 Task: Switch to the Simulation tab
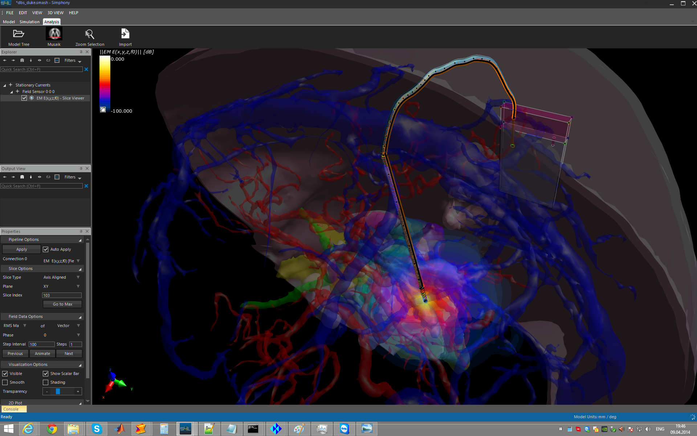[29, 22]
